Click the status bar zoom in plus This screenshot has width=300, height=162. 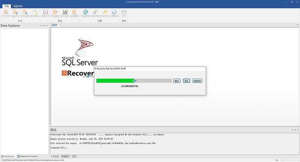(298, 160)
